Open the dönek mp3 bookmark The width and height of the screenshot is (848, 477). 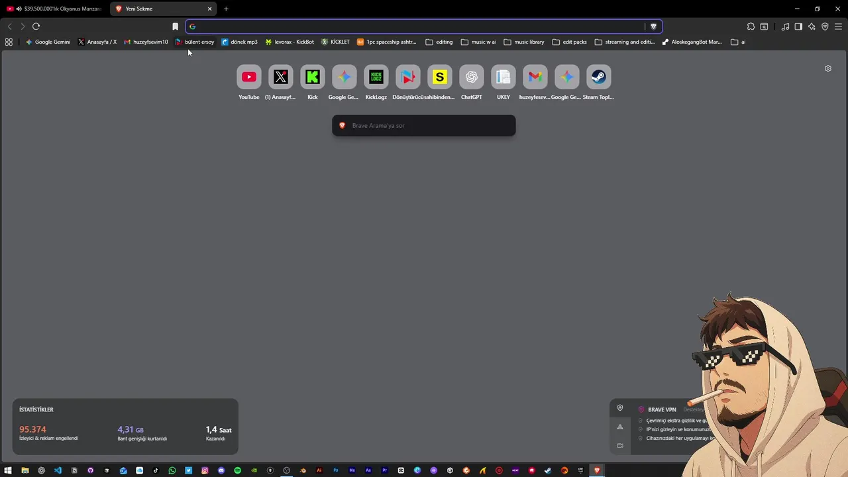[x=240, y=42]
